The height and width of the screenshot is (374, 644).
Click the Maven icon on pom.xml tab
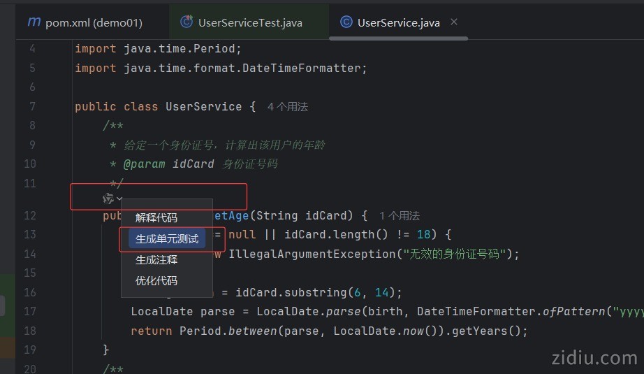[x=34, y=22]
